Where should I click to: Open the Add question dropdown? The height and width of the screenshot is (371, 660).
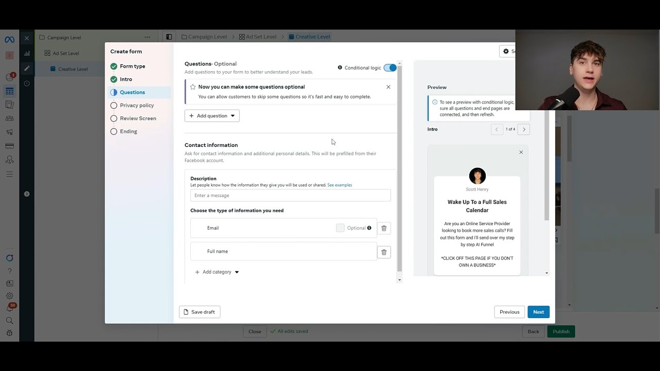[x=212, y=115]
